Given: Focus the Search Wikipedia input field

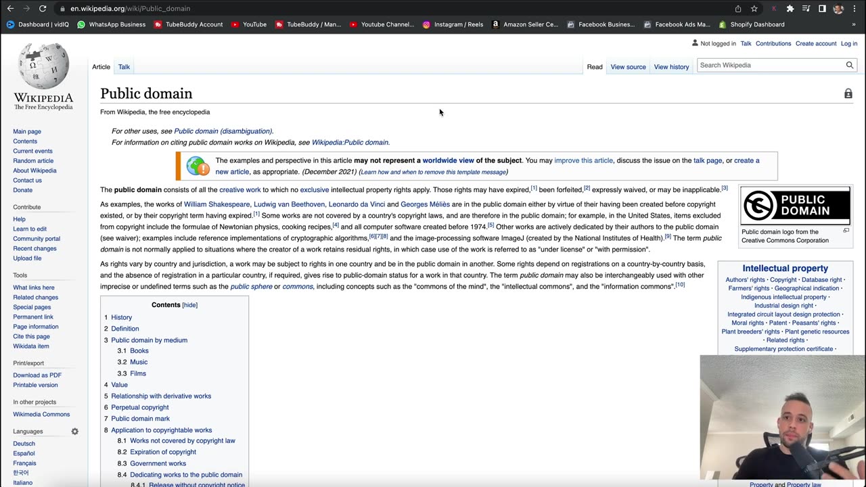Looking at the screenshot, I should tap(770, 66).
